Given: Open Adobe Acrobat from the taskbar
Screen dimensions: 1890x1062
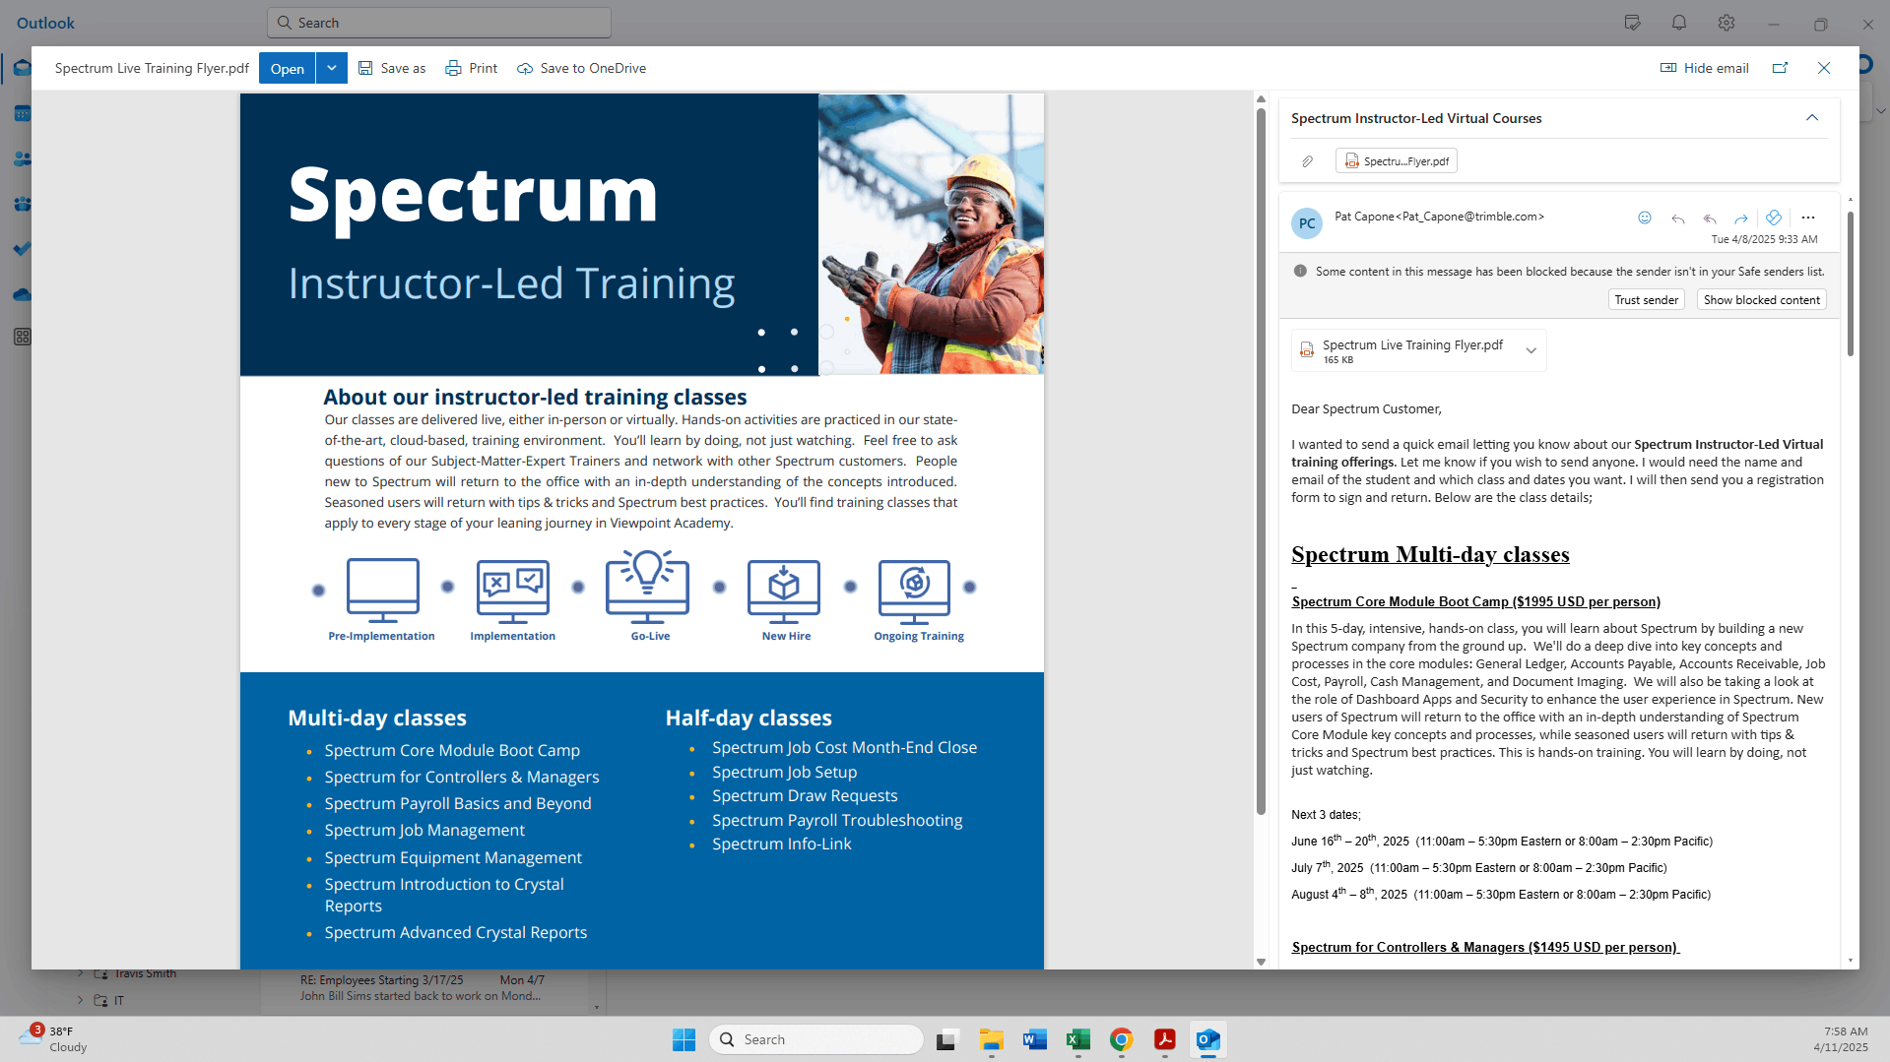Looking at the screenshot, I should (1164, 1039).
